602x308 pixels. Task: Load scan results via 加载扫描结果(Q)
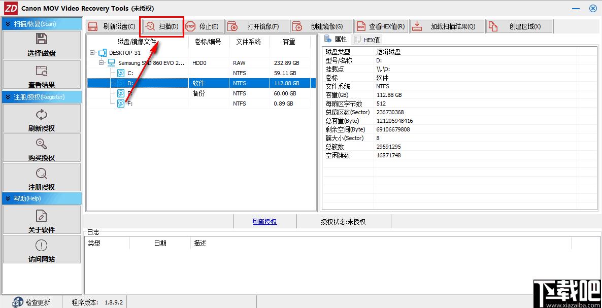447,26
